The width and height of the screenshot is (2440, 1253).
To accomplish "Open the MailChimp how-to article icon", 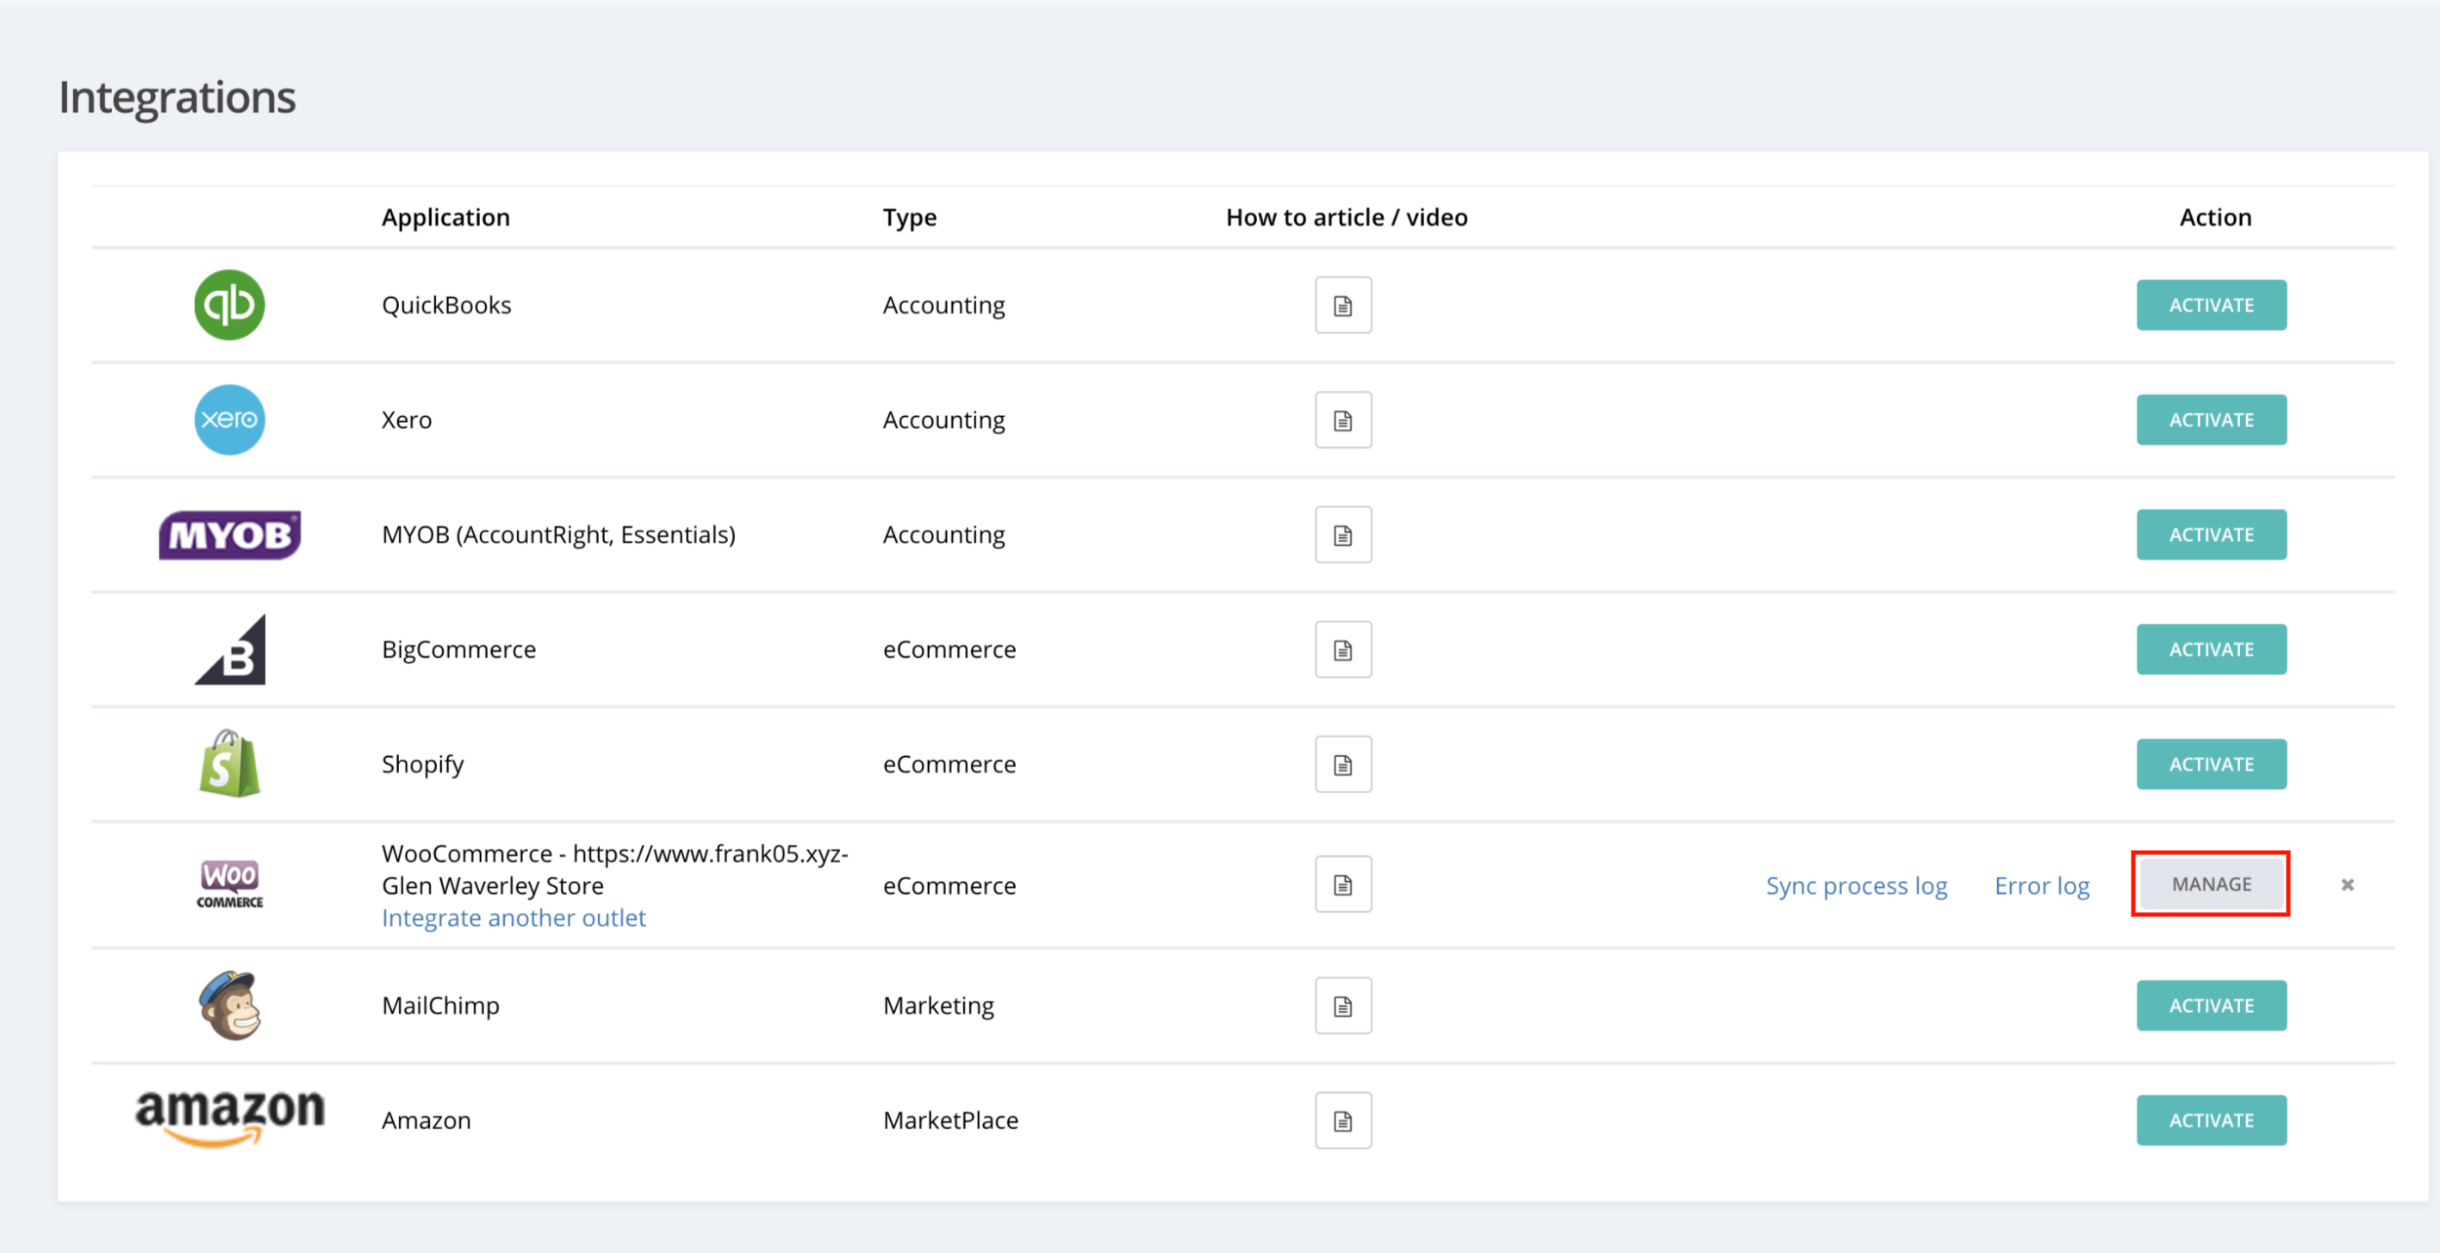I will (1343, 1006).
